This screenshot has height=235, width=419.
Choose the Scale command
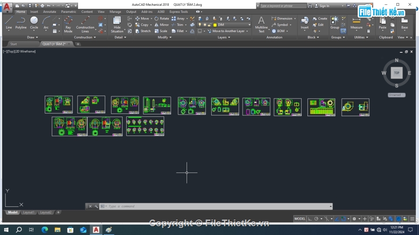coord(161,31)
